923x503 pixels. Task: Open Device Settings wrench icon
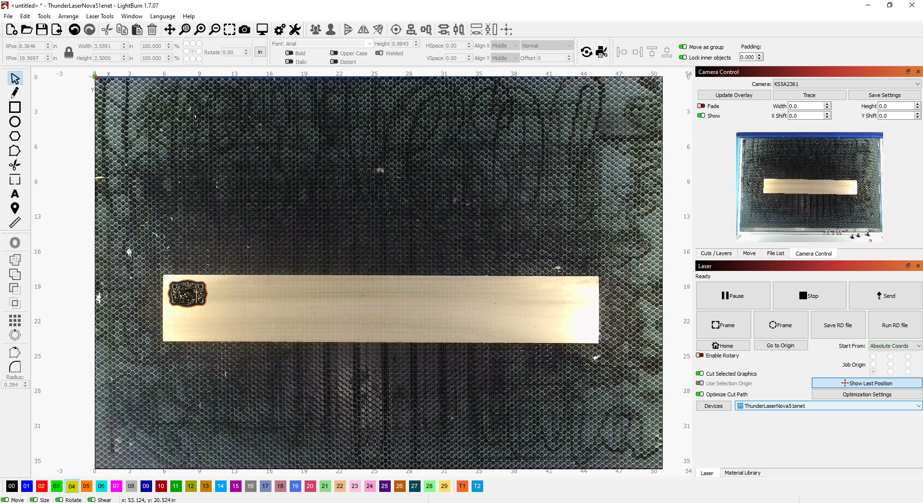(295, 30)
